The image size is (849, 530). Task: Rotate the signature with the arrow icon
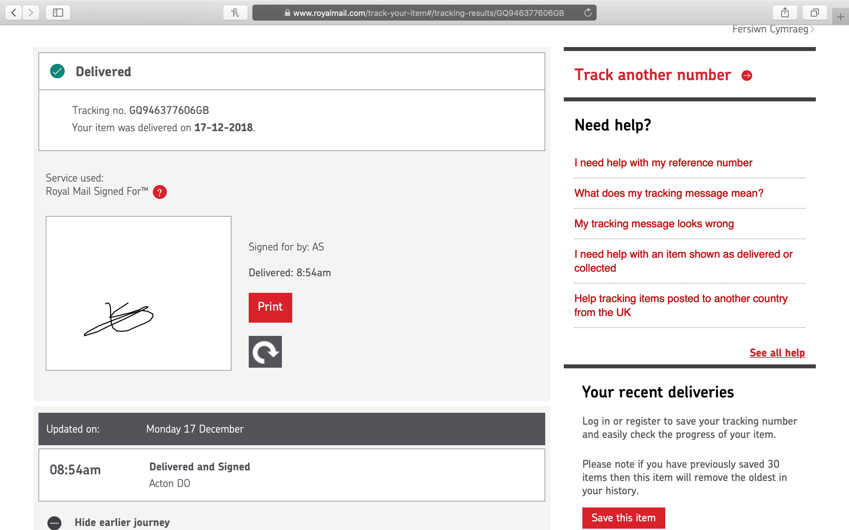click(265, 351)
